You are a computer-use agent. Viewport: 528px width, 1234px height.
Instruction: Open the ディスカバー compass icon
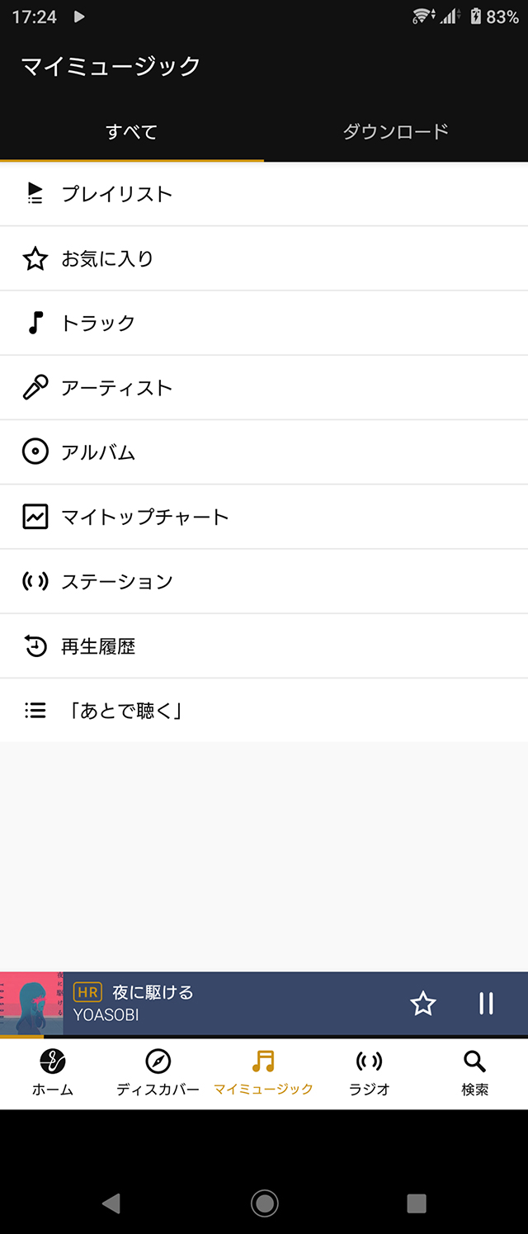157,1066
